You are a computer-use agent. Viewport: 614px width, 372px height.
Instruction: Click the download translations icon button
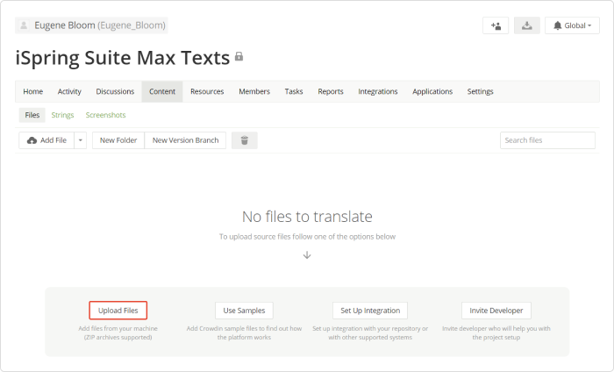526,25
